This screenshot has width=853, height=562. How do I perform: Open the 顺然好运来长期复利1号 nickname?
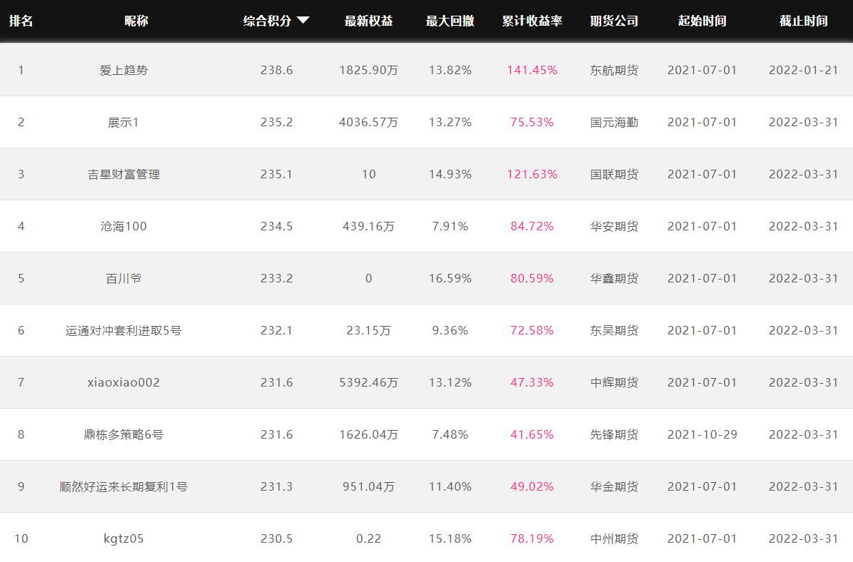coord(123,486)
